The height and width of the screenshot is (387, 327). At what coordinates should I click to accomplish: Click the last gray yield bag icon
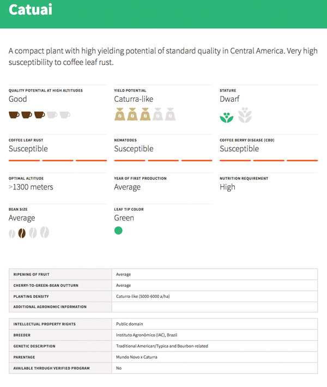[x=171, y=115]
